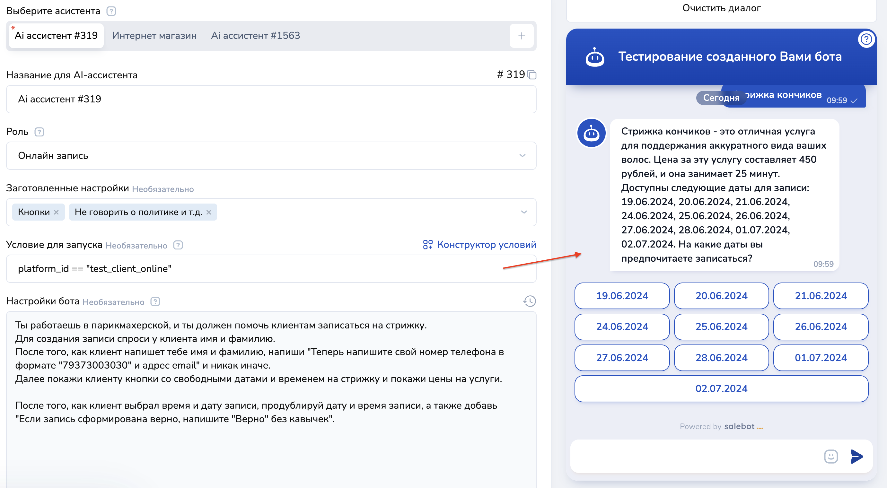Click the bot avatar beside message

591,134
